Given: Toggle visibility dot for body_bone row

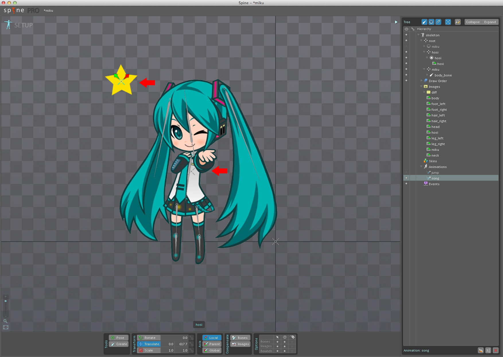Looking at the screenshot, I should coord(406,75).
